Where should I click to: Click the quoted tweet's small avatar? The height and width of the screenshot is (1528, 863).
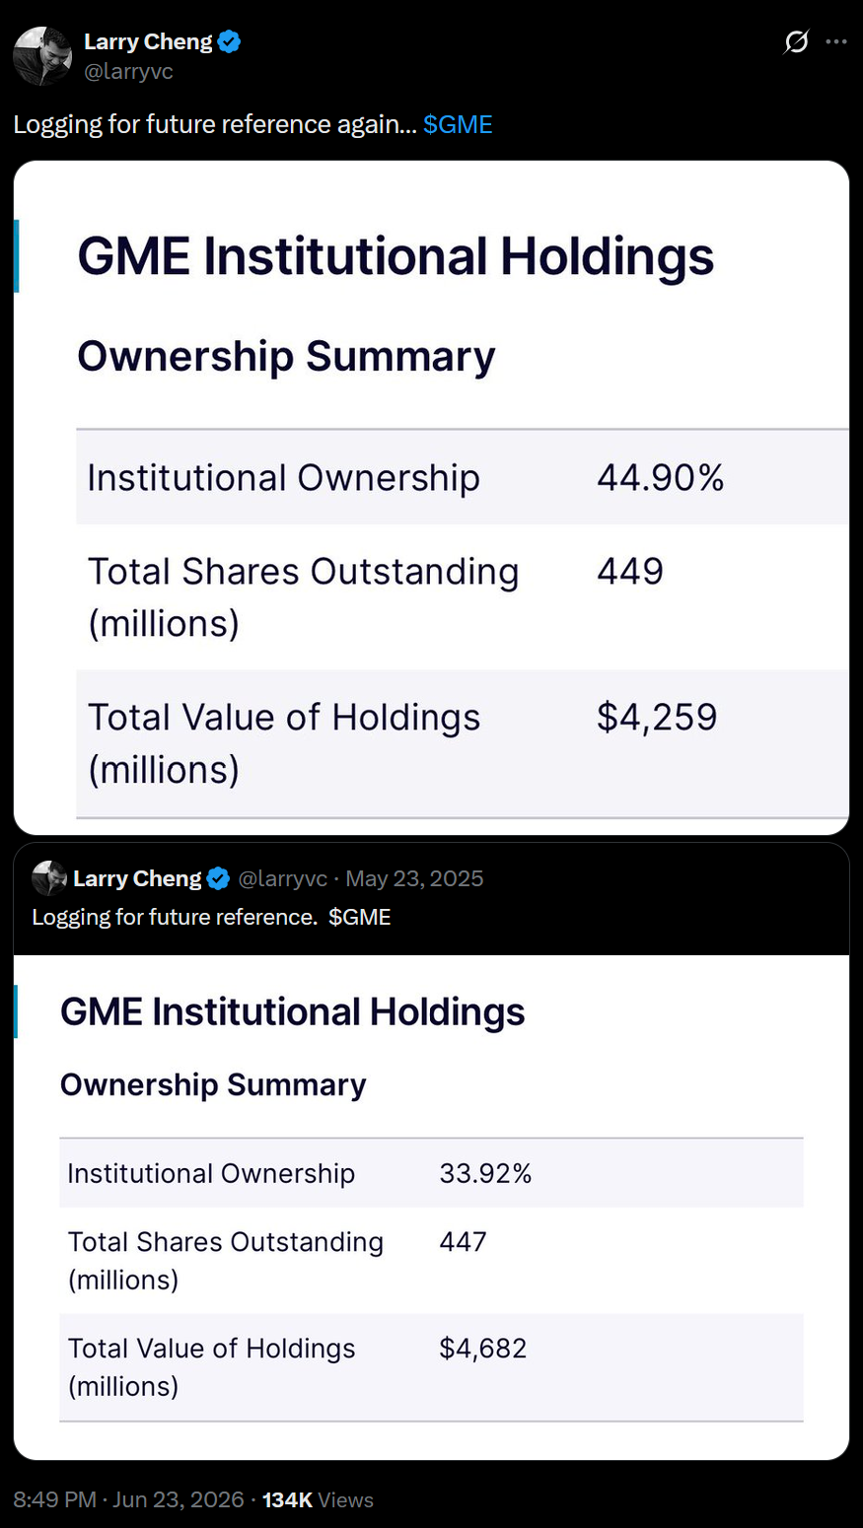49,877
